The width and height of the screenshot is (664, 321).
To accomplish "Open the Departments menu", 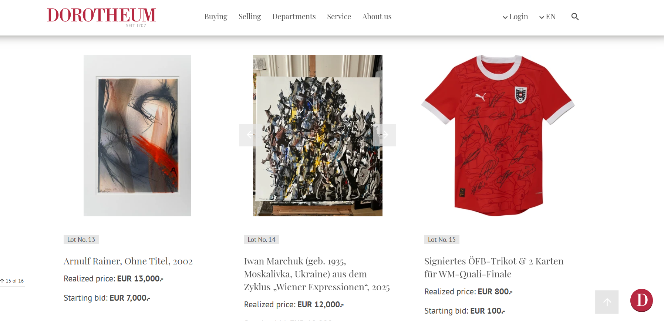I will (x=294, y=17).
